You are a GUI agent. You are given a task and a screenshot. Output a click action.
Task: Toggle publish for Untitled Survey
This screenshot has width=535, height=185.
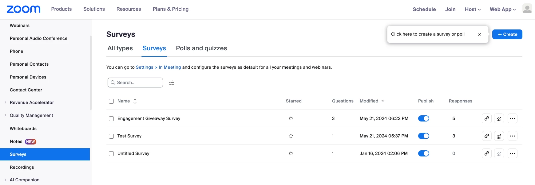point(424,153)
